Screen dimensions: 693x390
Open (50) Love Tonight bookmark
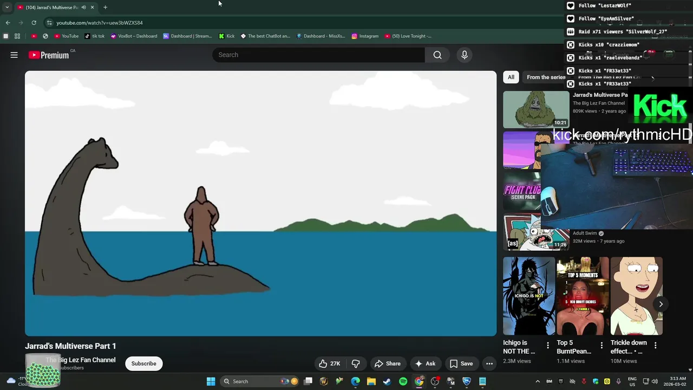coord(408,36)
